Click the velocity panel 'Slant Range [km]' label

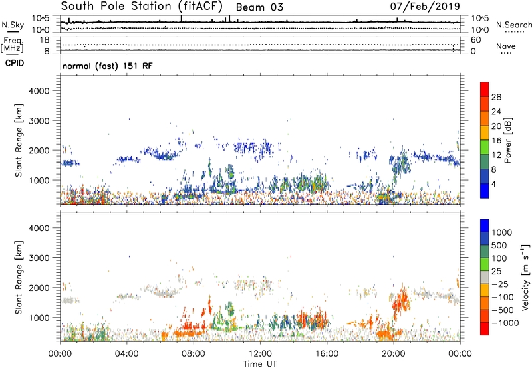pyautogui.click(x=19, y=277)
